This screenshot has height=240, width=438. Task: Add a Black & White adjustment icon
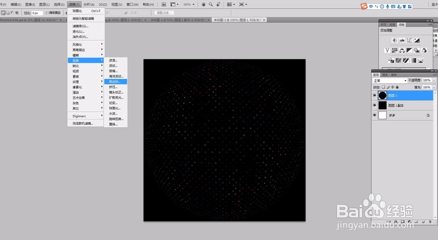pyautogui.click(x=409, y=50)
